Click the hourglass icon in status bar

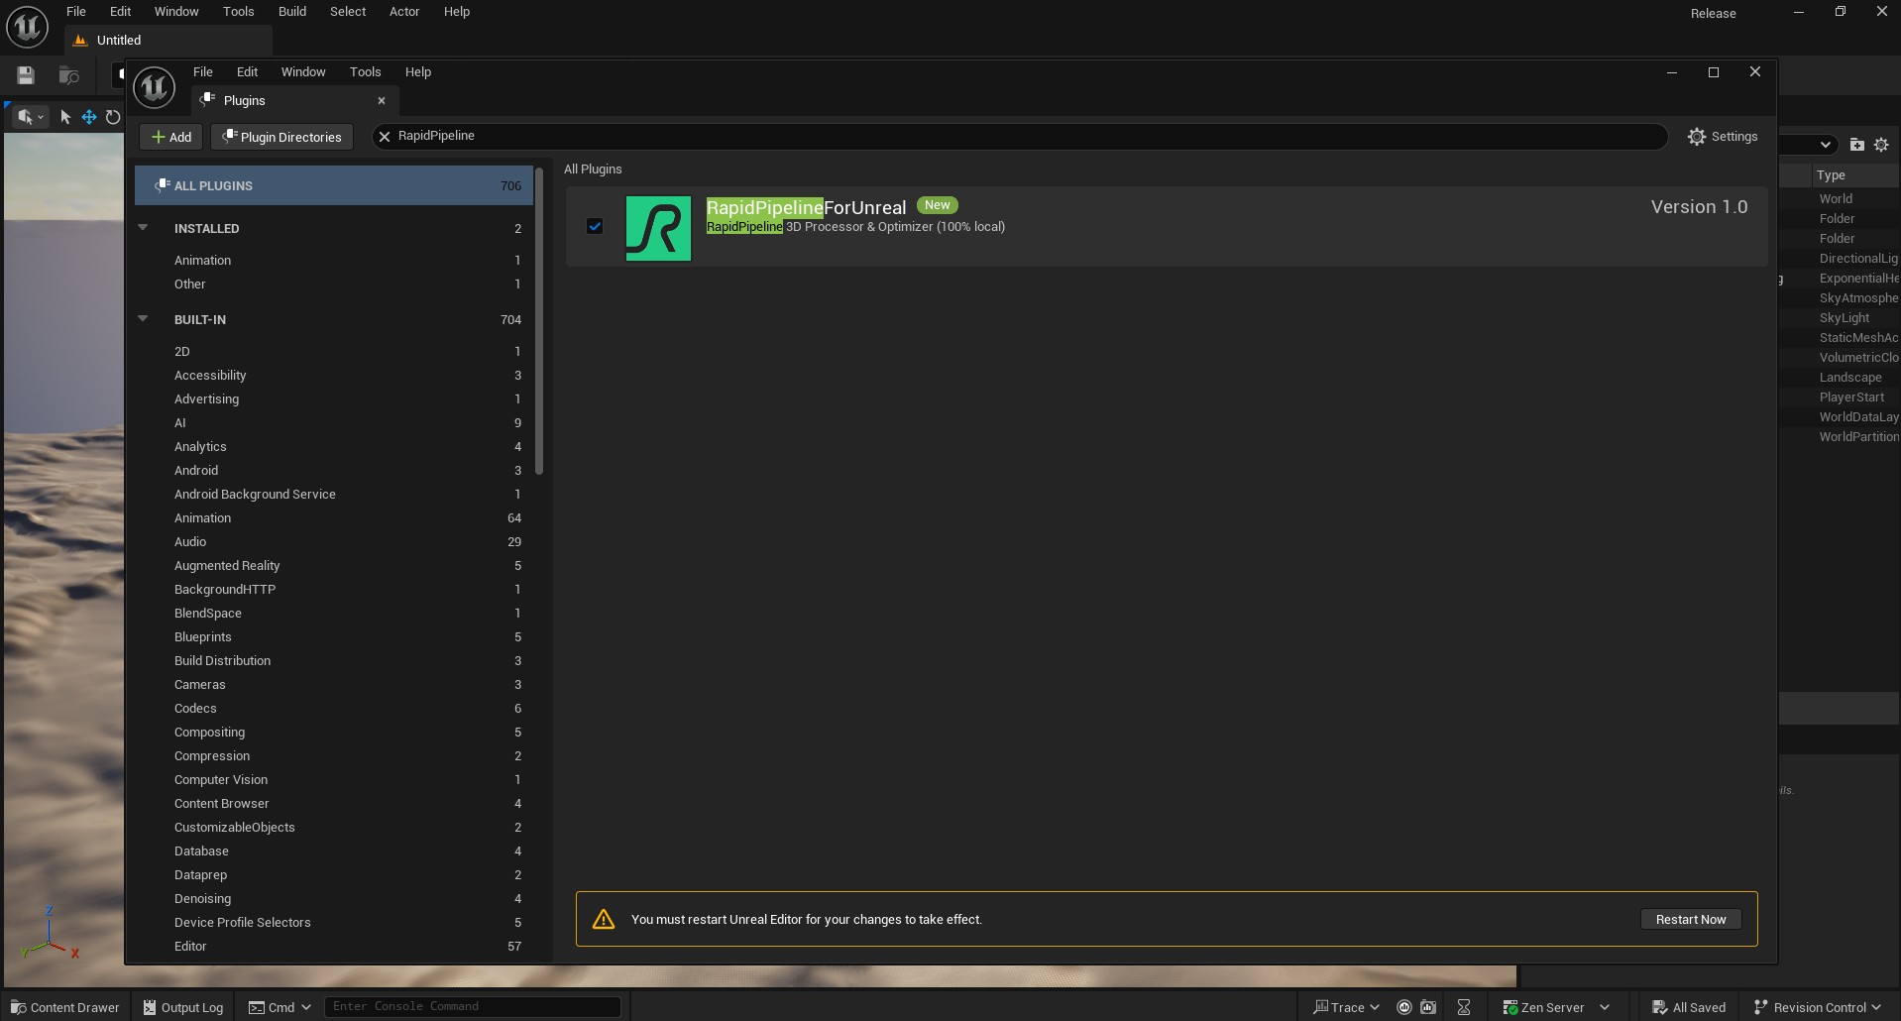coord(1464,1007)
